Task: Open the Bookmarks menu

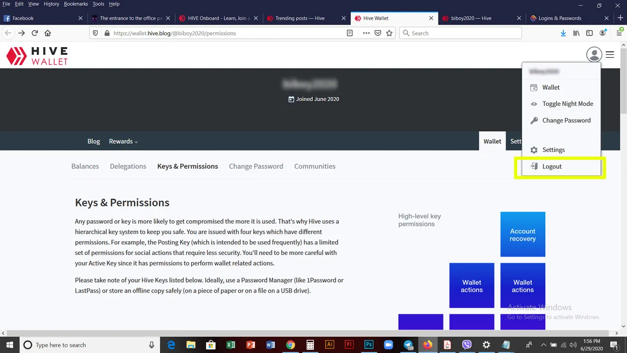Action: 75,4
